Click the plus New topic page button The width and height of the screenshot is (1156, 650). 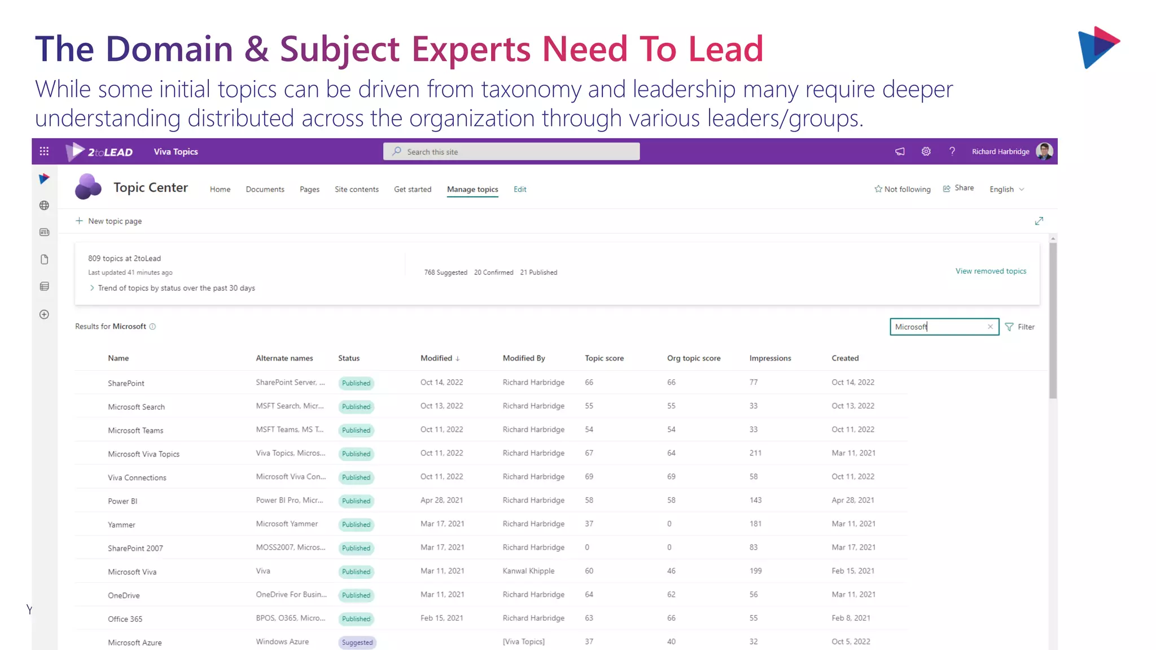(109, 221)
